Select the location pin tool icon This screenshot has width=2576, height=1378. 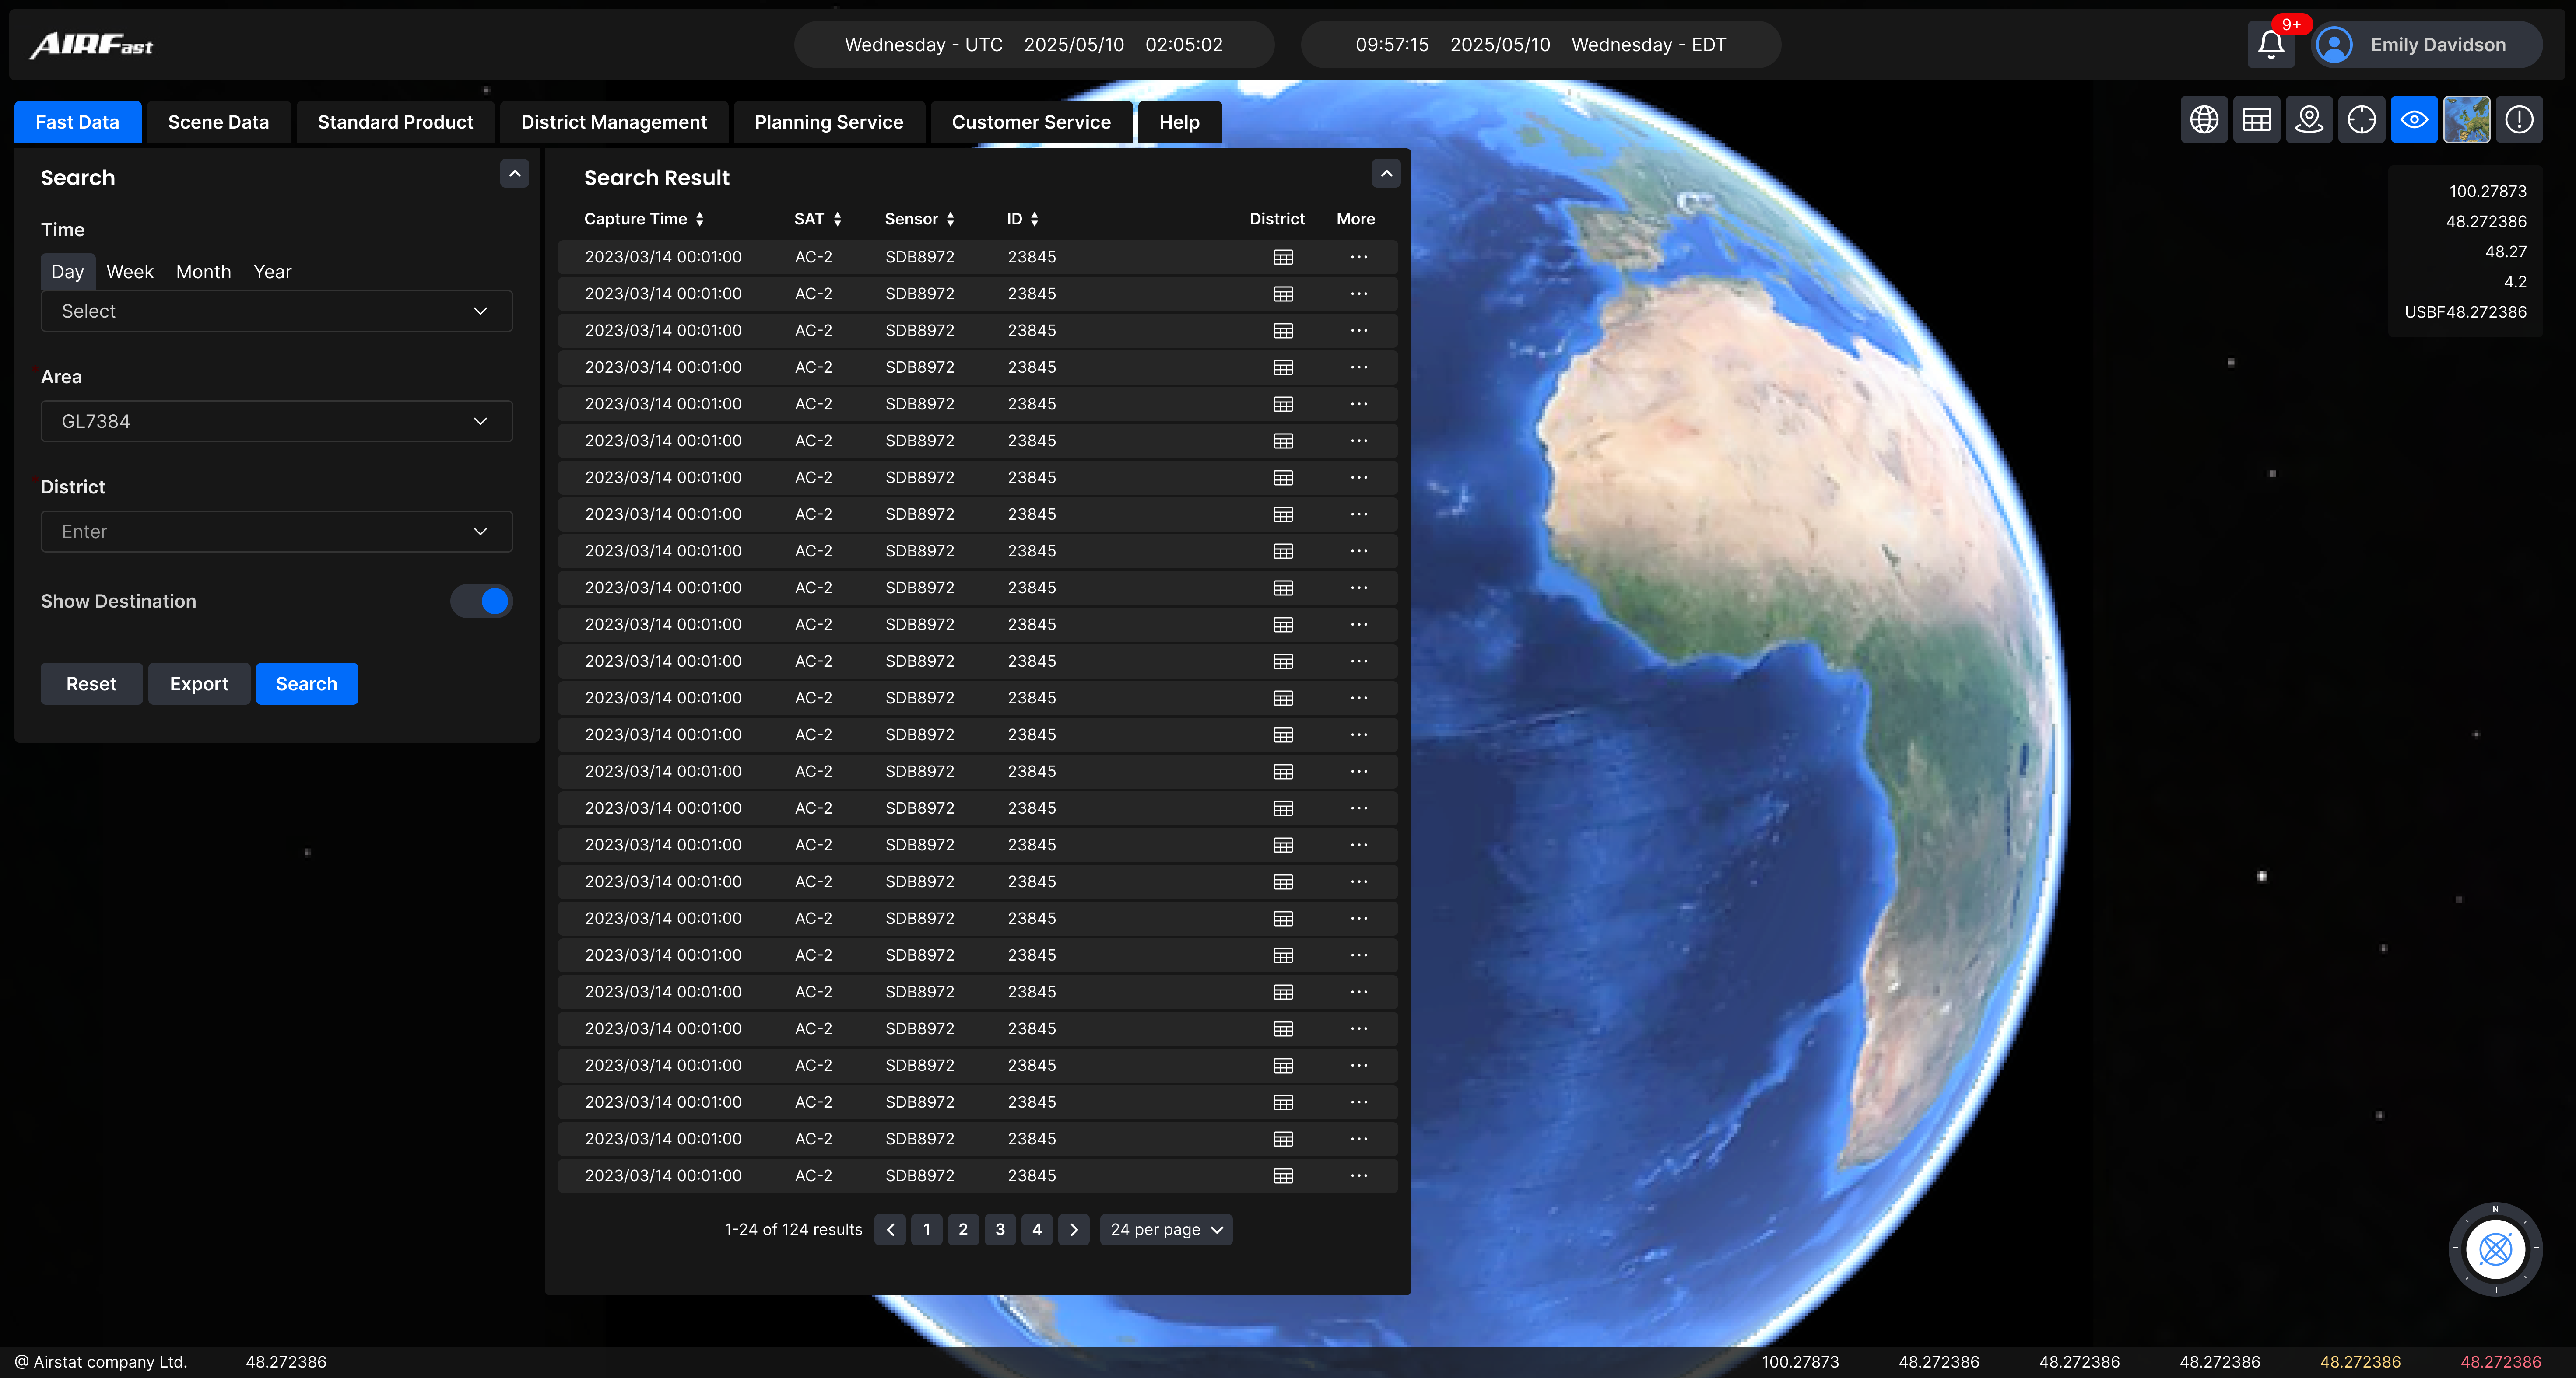(x=2309, y=120)
